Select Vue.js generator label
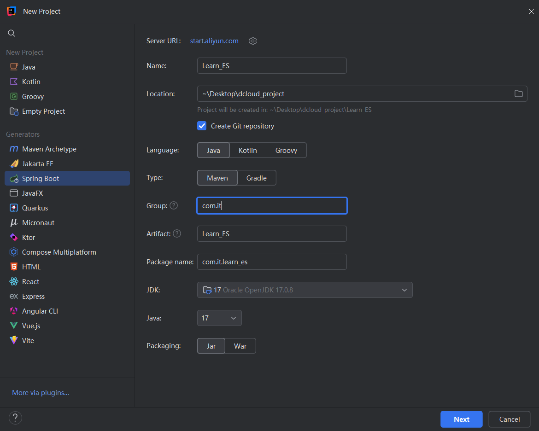 pos(31,326)
